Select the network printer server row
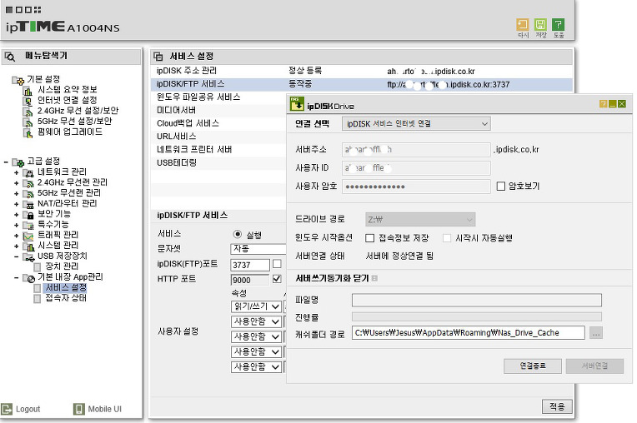This screenshot has width=637, height=423. (219, 150)
